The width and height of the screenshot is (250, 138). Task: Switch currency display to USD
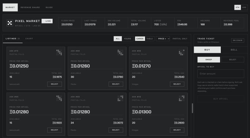coord(244,7)
